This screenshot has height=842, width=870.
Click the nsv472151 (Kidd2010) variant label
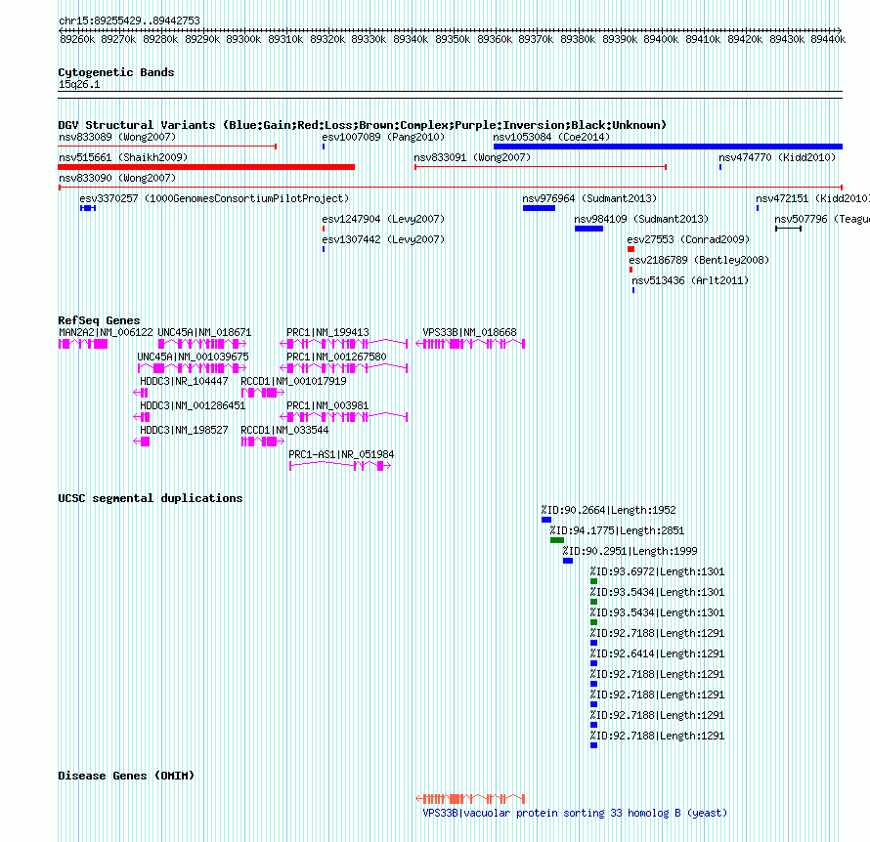point(812,198)
